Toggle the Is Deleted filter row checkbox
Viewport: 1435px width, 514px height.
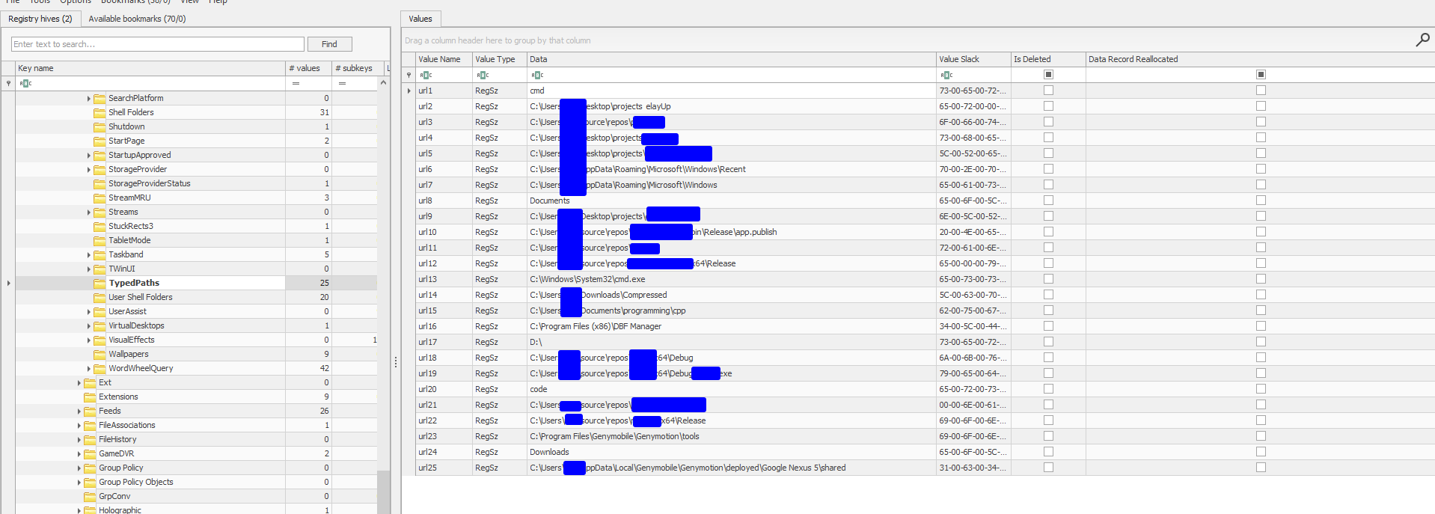(x=1048, y=75)
